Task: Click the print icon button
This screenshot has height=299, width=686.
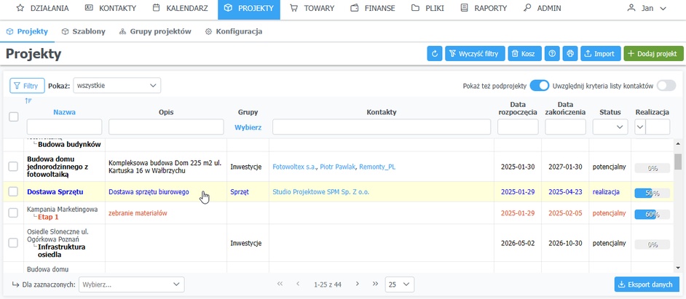Action: [x=570, y=54]
